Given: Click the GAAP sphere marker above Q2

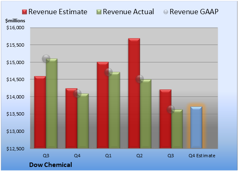Looking at the screenshot, I should [x=140, y=79].
